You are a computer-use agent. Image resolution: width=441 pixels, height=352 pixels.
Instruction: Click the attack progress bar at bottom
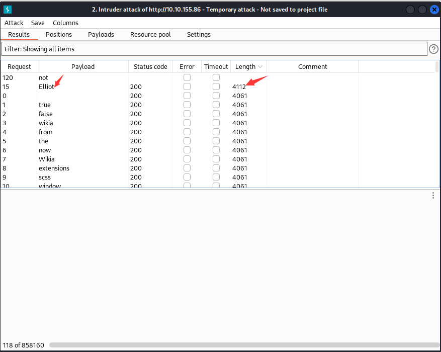click(242, 345)
